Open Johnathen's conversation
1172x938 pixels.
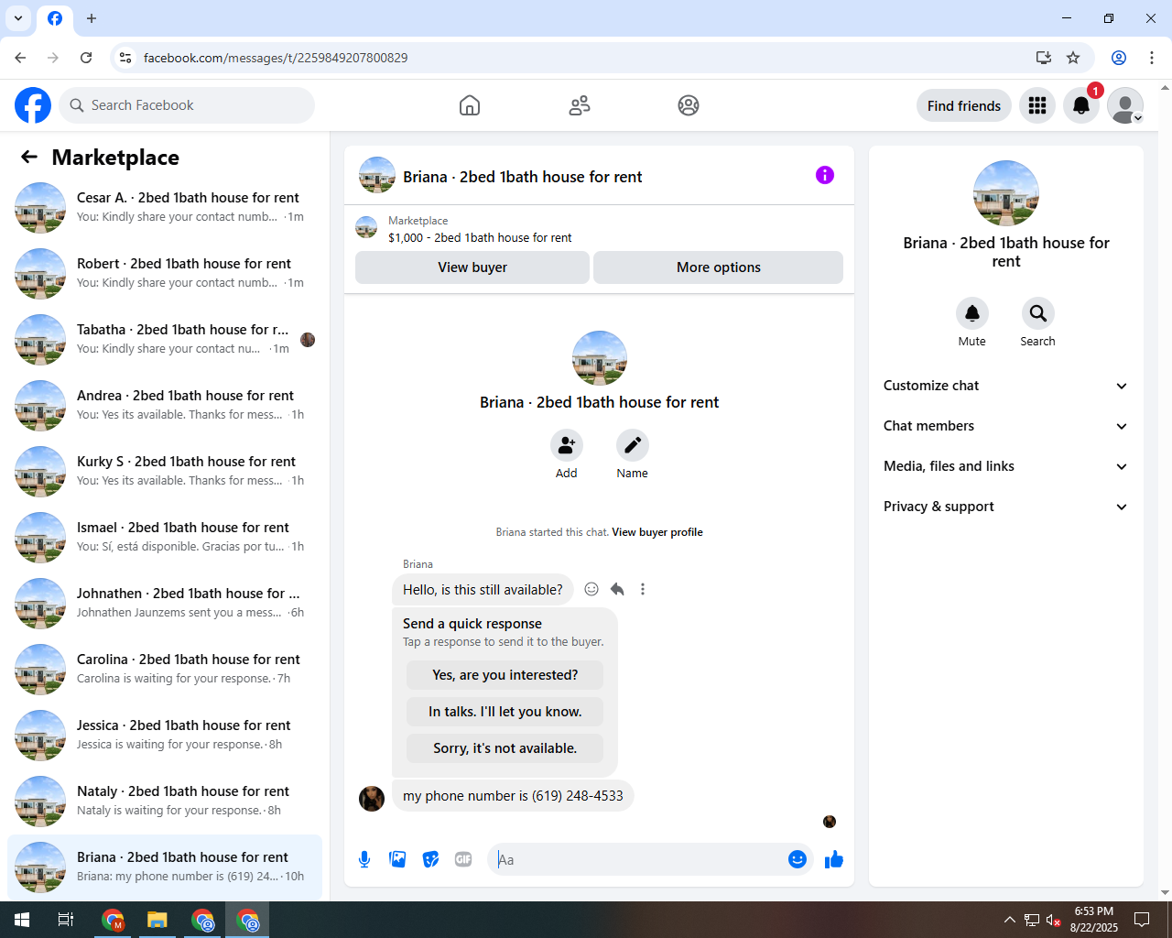165,603
